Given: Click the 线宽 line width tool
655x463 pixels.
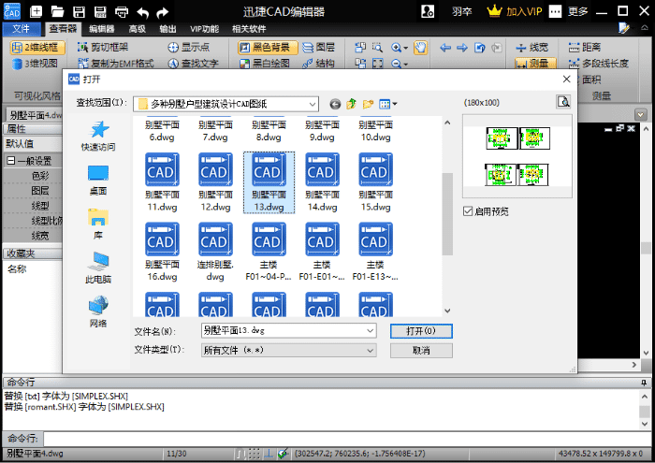Looking at the screenshot, I should click(531, 48).
